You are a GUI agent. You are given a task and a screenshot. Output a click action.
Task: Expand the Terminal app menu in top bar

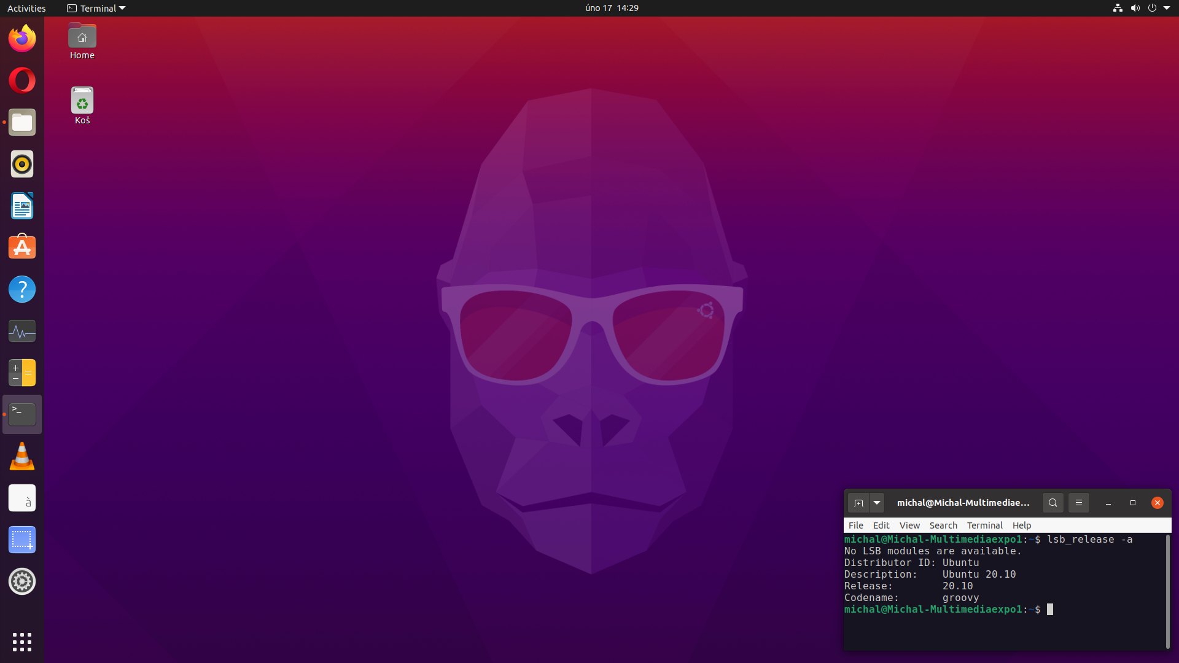tap(96, 8)
